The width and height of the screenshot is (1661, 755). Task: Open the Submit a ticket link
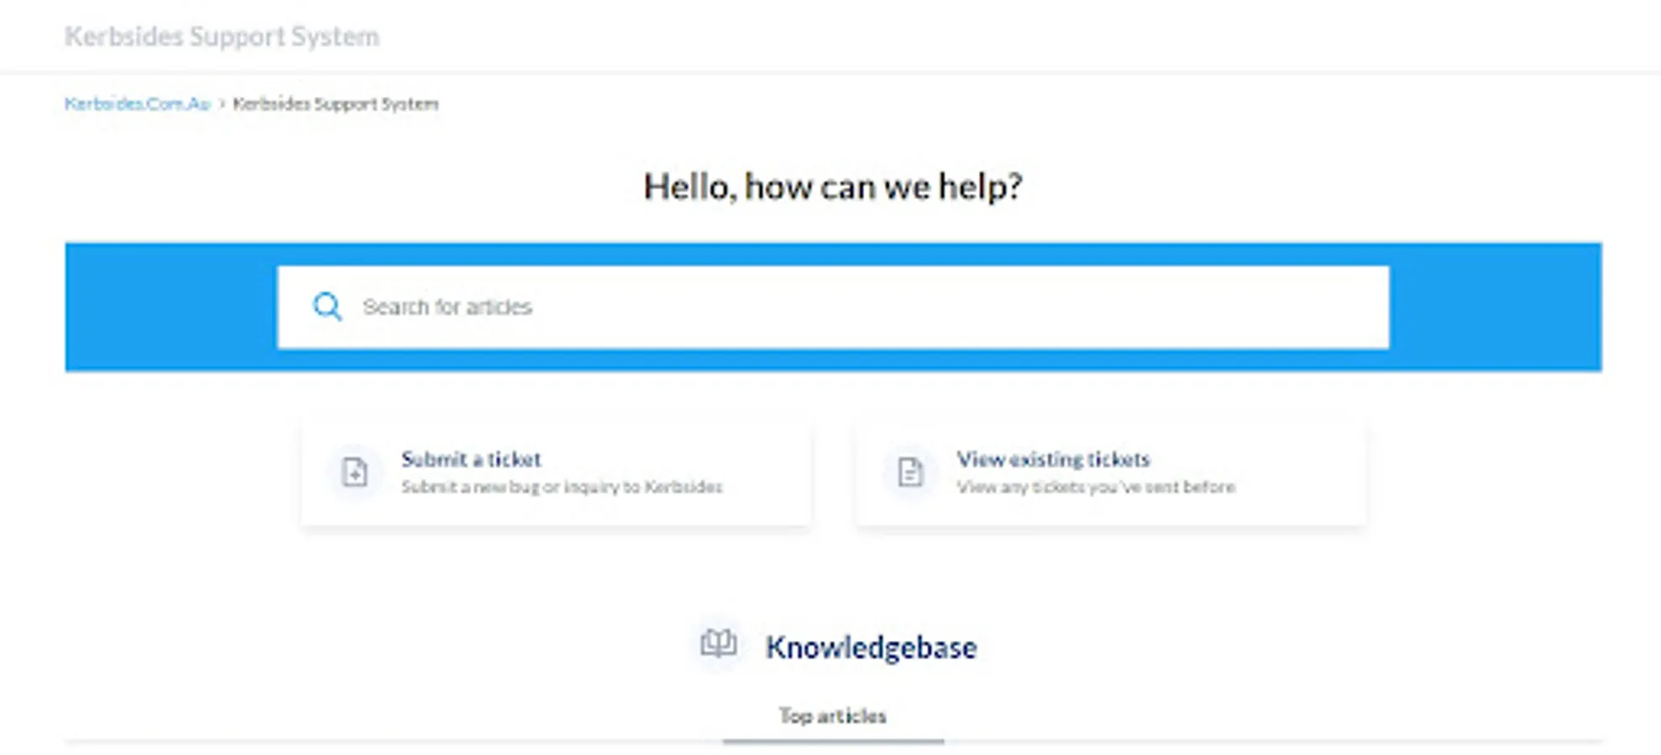471,459
